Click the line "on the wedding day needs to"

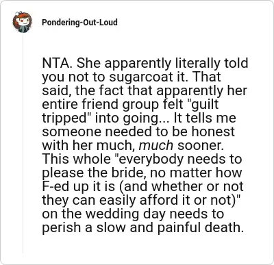coord(133,214)
